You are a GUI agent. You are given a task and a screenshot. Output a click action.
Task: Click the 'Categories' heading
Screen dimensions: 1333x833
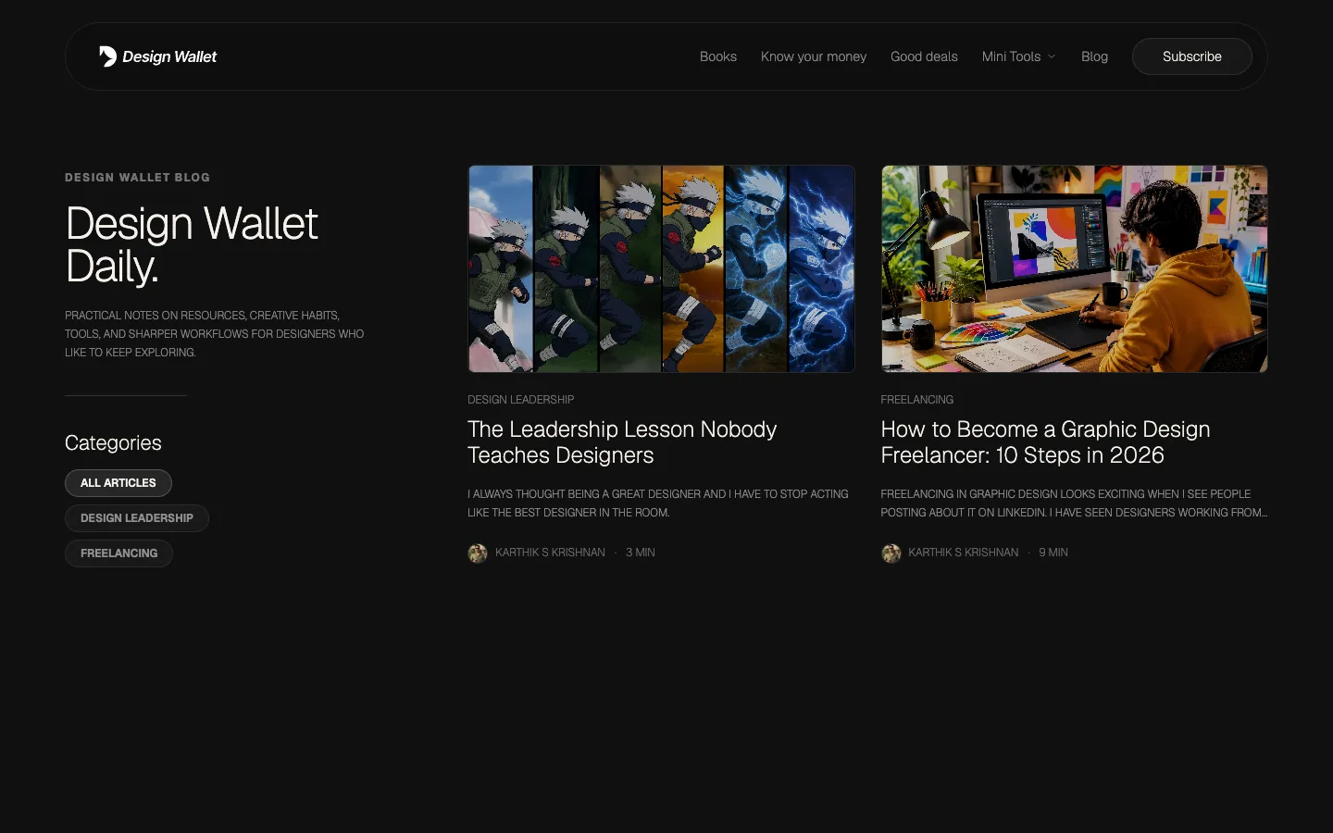pos(113,443)
